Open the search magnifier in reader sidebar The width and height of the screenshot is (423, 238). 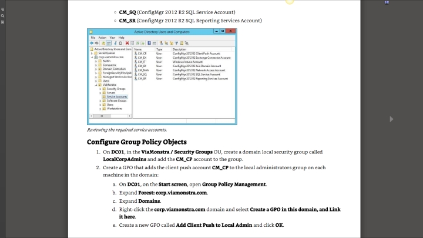coord(3,16)
